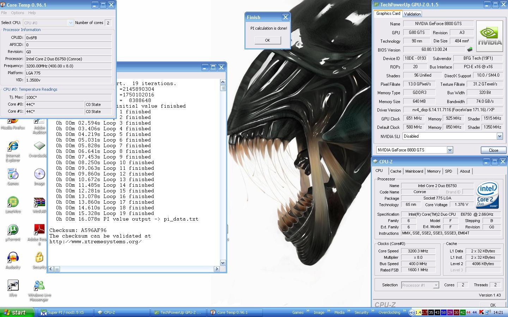Launch the Audacity desktop shortcut
Image resolution: width=508 pixels, height=317 pixels.
pos(13,257)
